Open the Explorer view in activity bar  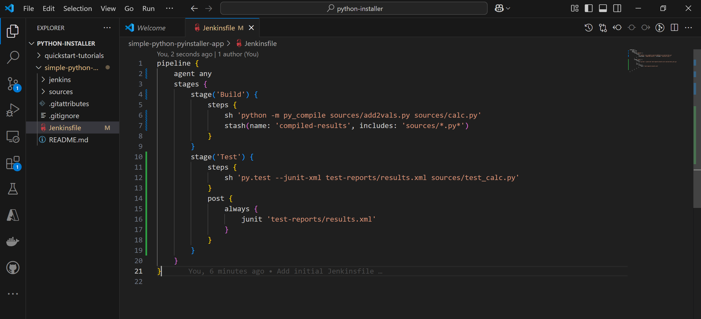pyautogui.click(x=13, y=31)
